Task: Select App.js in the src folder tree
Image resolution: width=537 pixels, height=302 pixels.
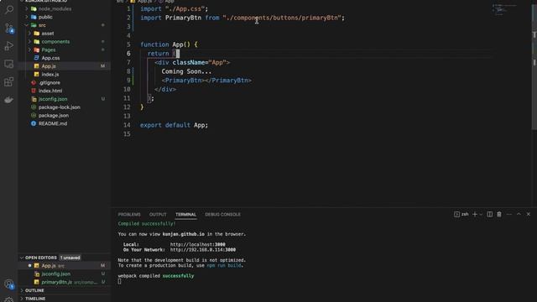Action: [65, 66]
